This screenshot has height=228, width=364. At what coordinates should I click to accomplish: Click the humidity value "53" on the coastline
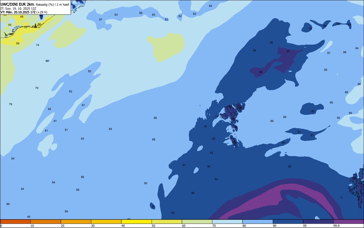tap(26, 27)
